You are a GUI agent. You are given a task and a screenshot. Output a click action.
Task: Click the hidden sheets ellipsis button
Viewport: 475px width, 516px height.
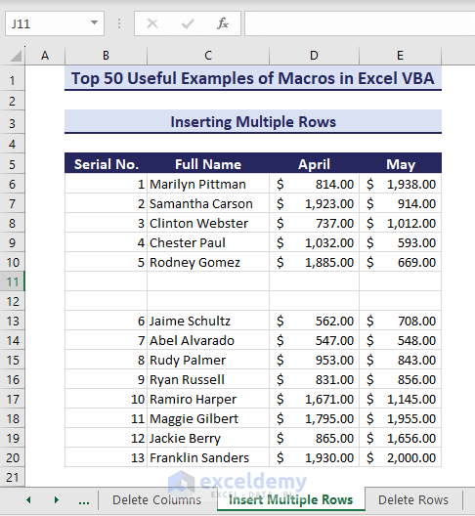coord(84,501)
